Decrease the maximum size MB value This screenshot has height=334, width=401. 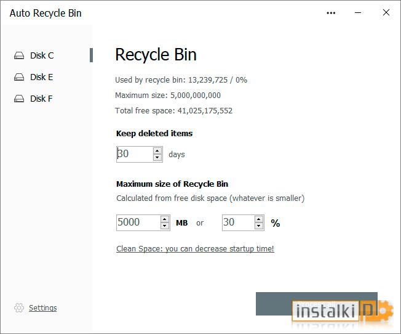point(165,226)
